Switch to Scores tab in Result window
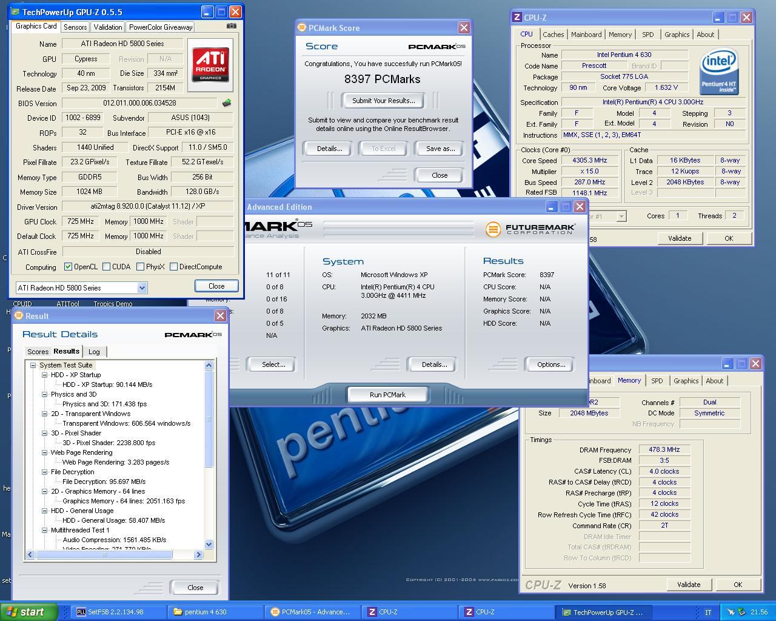The width and height of the screenshot is (776, 621). click(x=38, y=352)
